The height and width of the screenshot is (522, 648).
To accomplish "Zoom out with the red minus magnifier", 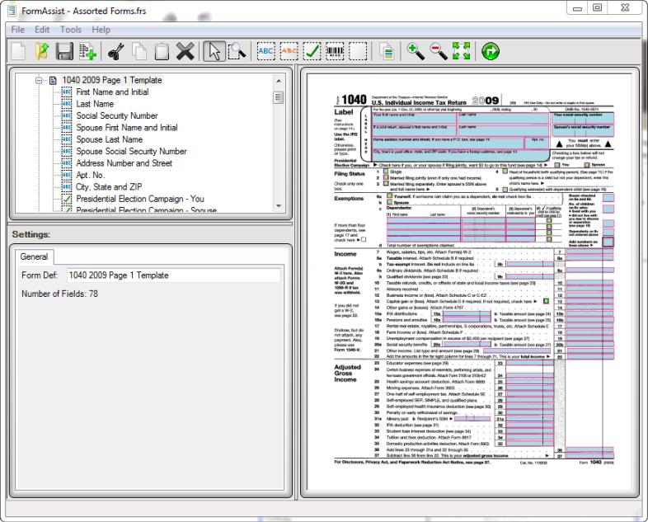I will [439, 51].
